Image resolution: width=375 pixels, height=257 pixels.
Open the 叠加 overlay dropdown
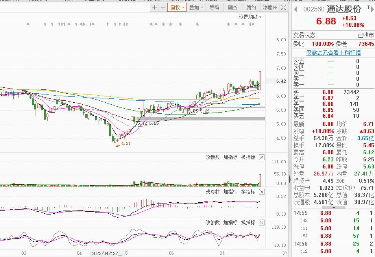point(196,7)
